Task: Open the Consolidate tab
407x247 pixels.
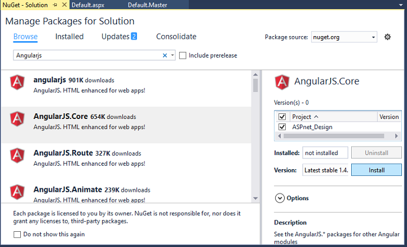Action: [176, 37]
